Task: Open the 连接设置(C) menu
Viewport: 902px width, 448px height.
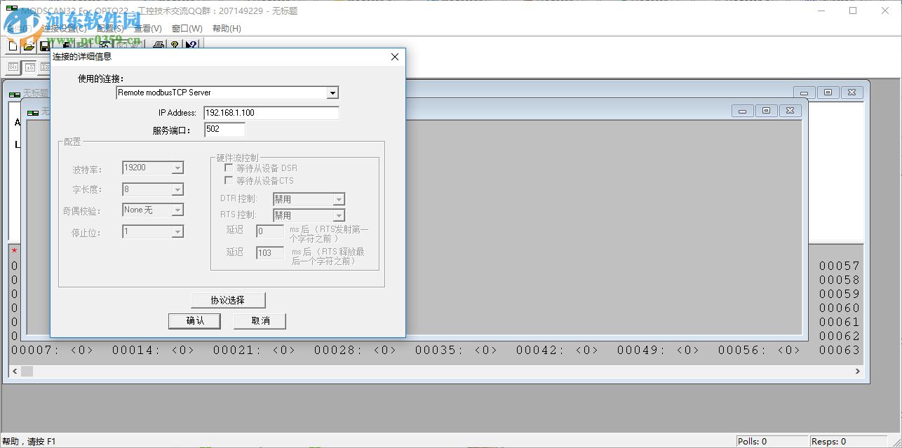Action: [65, 29]
